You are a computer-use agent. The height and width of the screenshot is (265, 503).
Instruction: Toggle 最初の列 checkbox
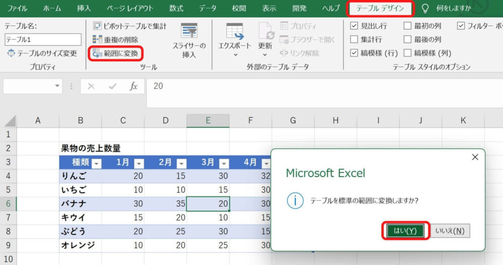point(407,26)
